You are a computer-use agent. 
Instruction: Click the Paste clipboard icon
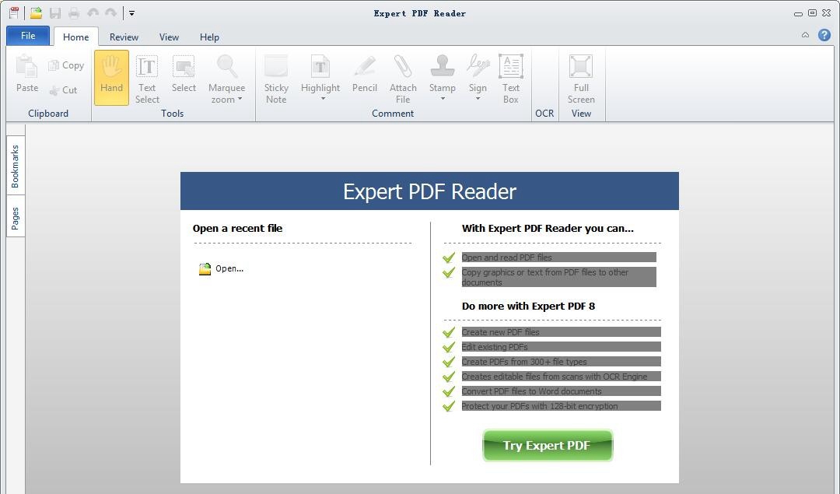click(x=26, y=66)
